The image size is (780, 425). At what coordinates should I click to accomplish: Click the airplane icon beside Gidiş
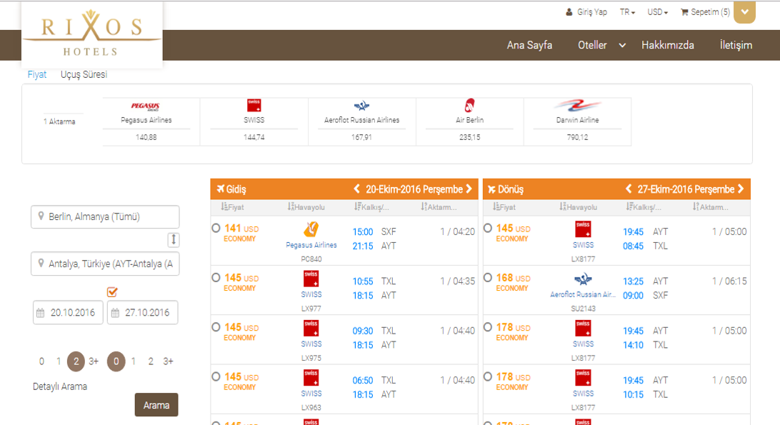(x=221, y=189)
